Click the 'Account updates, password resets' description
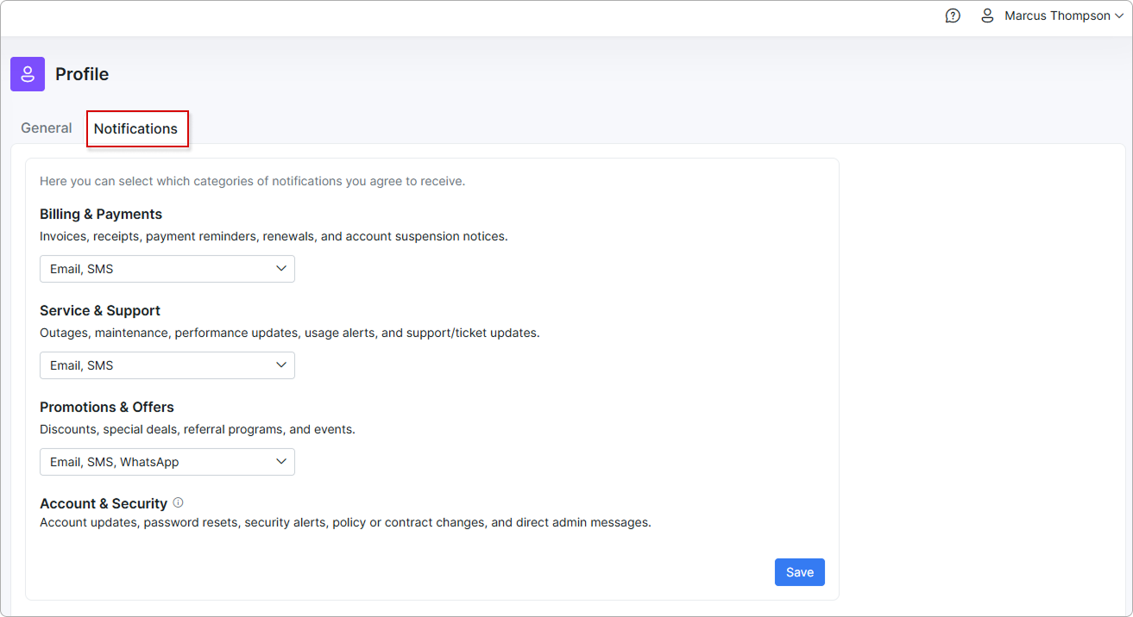The image size is (1133, 617). coord(345,522)
